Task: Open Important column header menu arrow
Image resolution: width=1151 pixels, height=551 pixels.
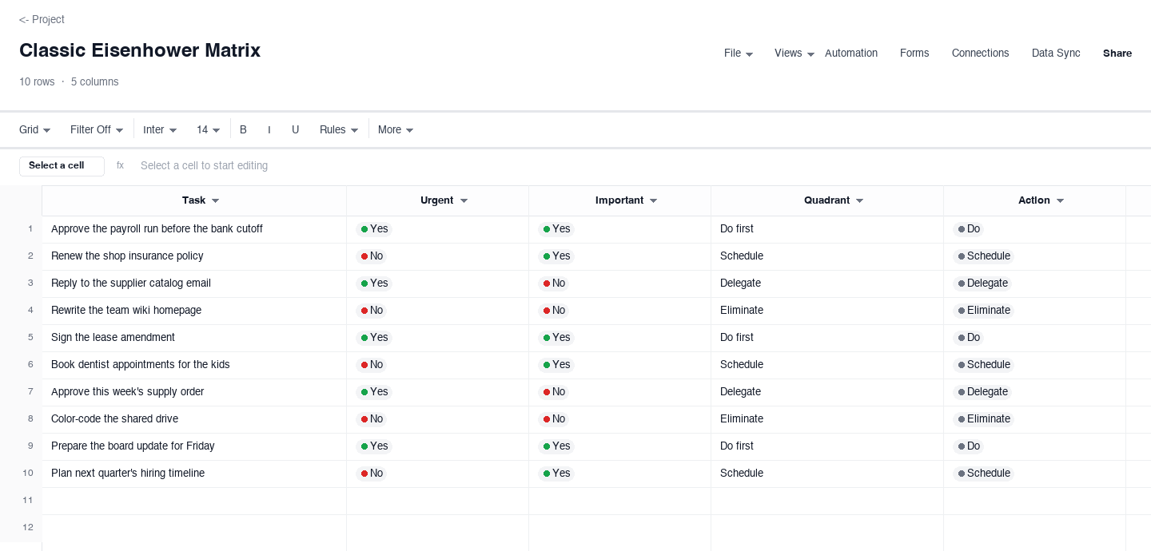Action: [x=653, y=201]
